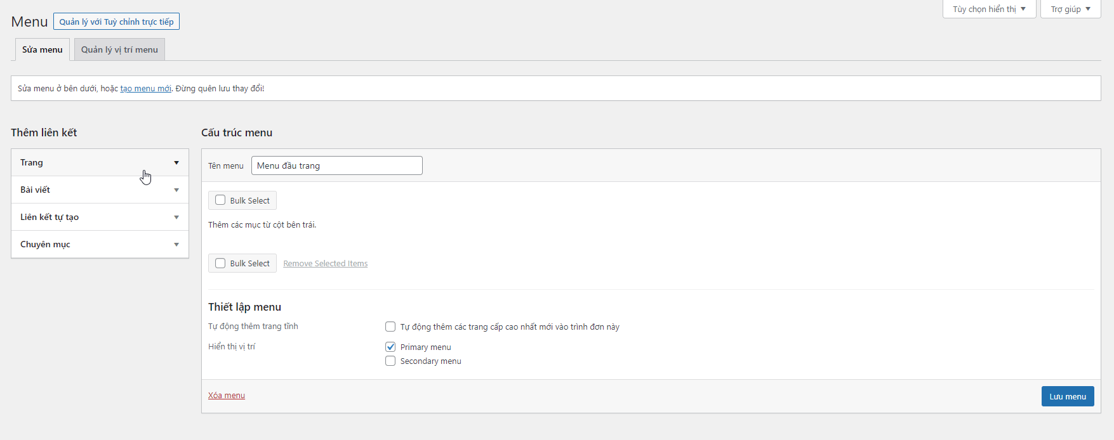Open the Tùy chọn hiển thị dropdown

point(988,9)
